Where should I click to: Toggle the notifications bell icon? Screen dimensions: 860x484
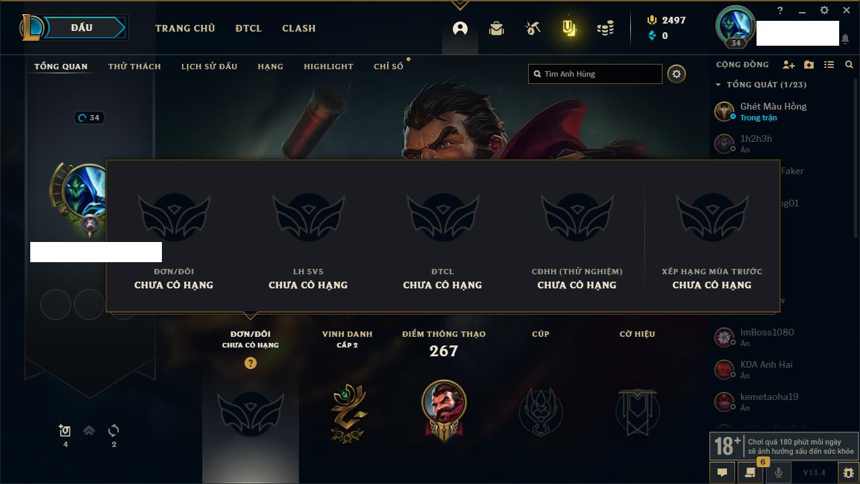[845, 39]
